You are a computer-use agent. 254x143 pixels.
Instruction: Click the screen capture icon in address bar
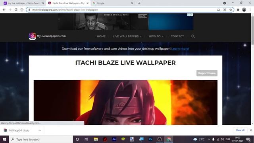(225, 10)
